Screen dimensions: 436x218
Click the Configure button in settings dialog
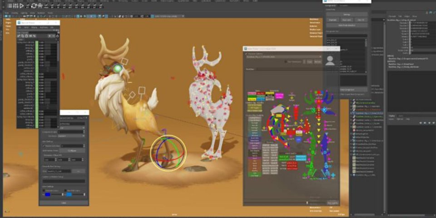tap(72, 150)
